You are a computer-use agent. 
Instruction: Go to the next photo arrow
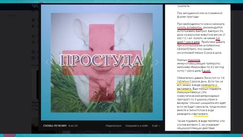click(157, 62)
